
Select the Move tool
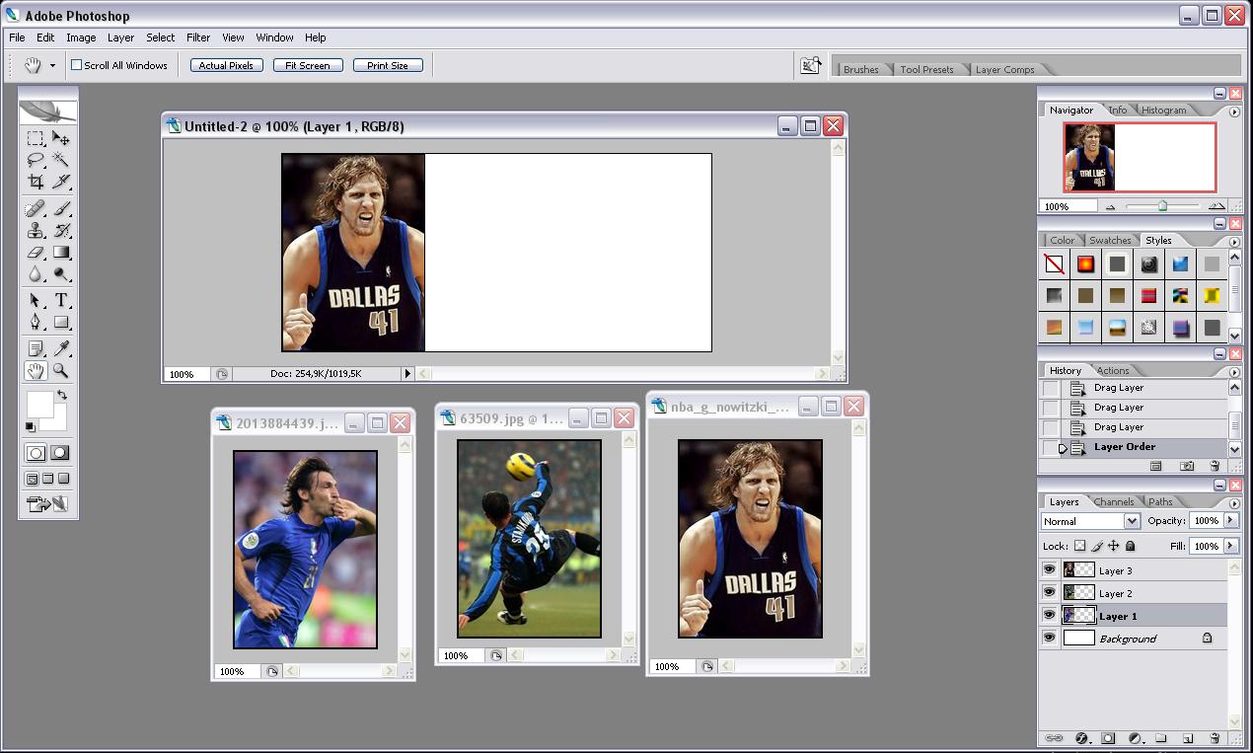click(61, 138)
